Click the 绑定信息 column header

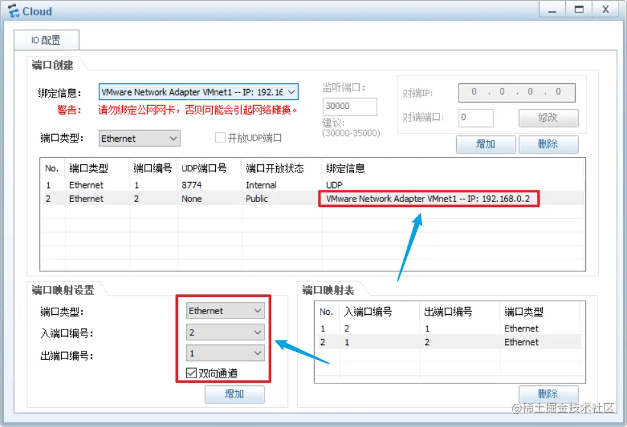point(346,169)
